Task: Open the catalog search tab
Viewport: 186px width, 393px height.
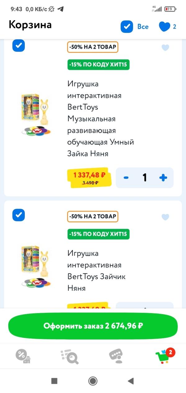Action: (69, 356)
